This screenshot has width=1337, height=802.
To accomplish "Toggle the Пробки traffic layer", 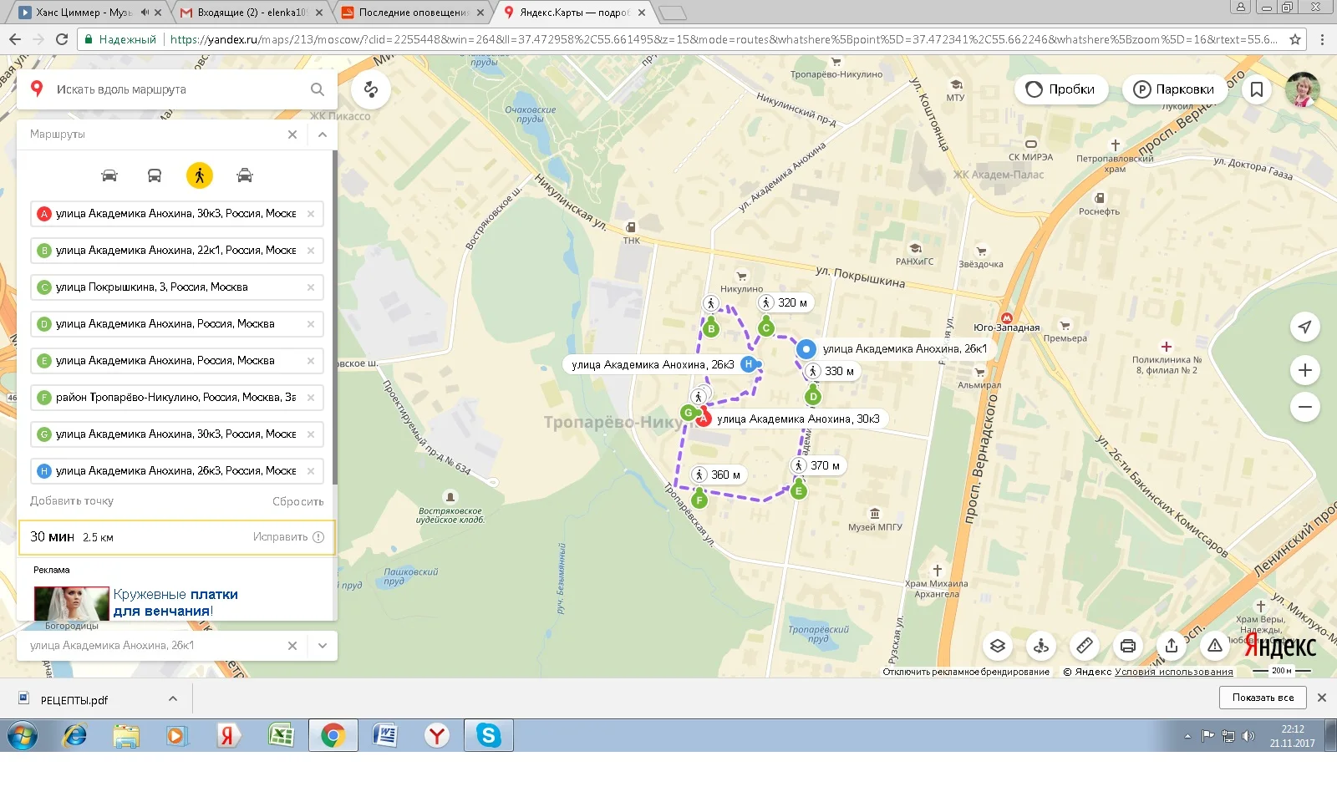I will pyautogui.click(x=1060, y=89).
